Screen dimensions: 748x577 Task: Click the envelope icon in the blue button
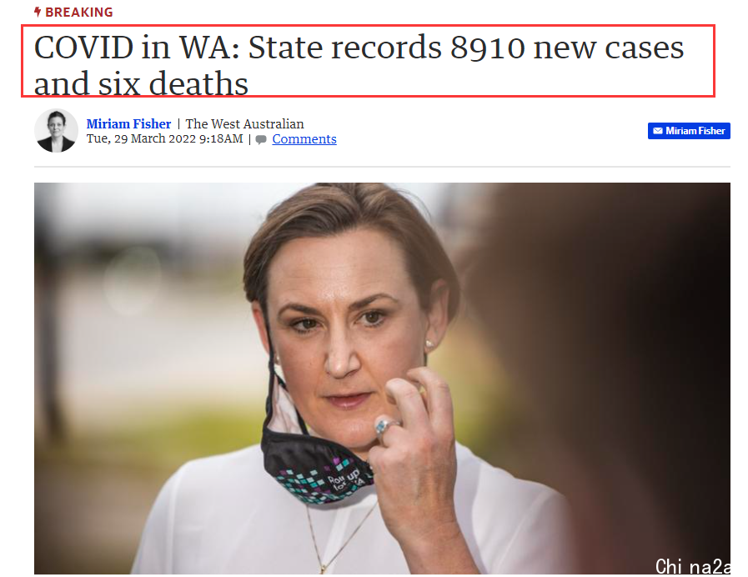click(x=658, y=131)
